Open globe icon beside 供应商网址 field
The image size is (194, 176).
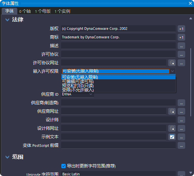(x=172, y=111)
